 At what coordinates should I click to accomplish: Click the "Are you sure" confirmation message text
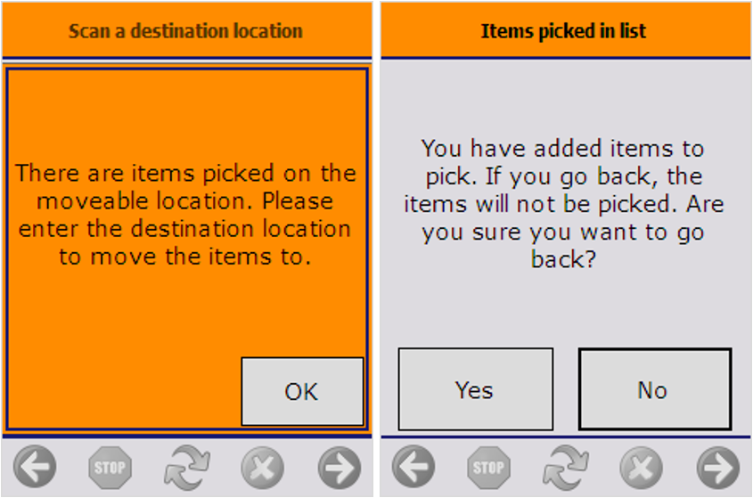pyautogui.click(x=563, y=203)
